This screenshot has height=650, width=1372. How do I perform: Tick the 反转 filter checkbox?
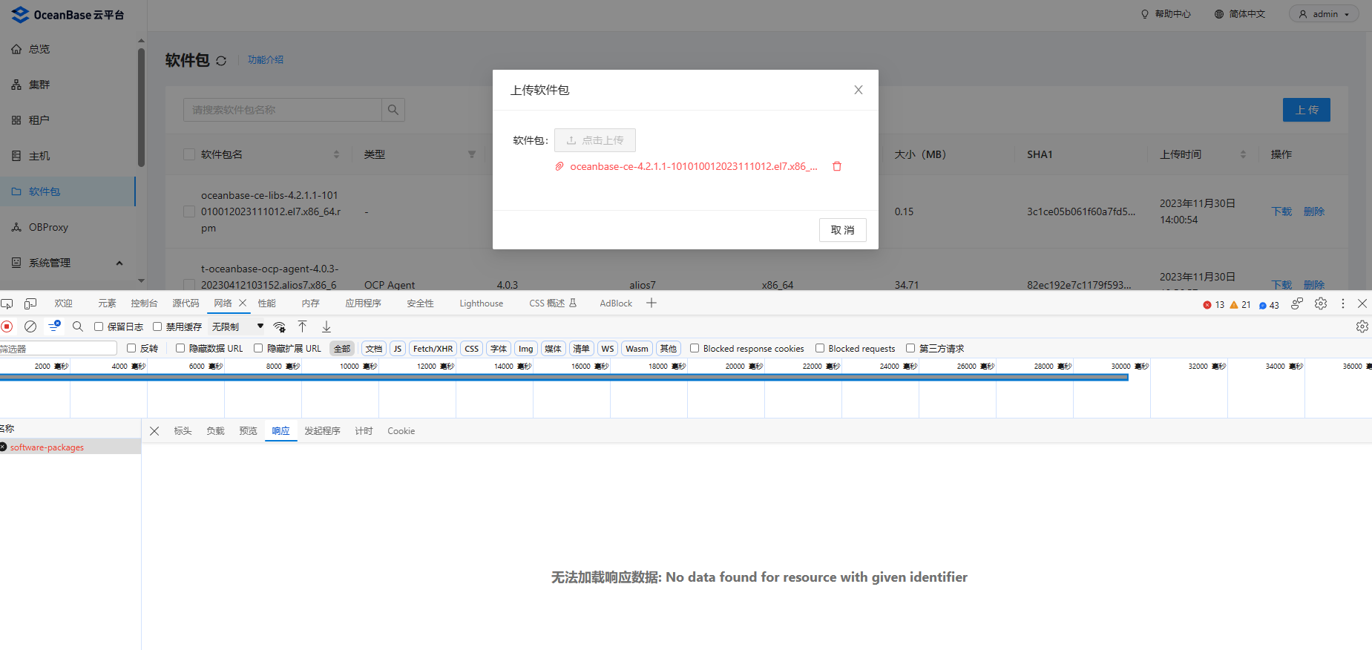pyautogui.click(x=131, y=348)
